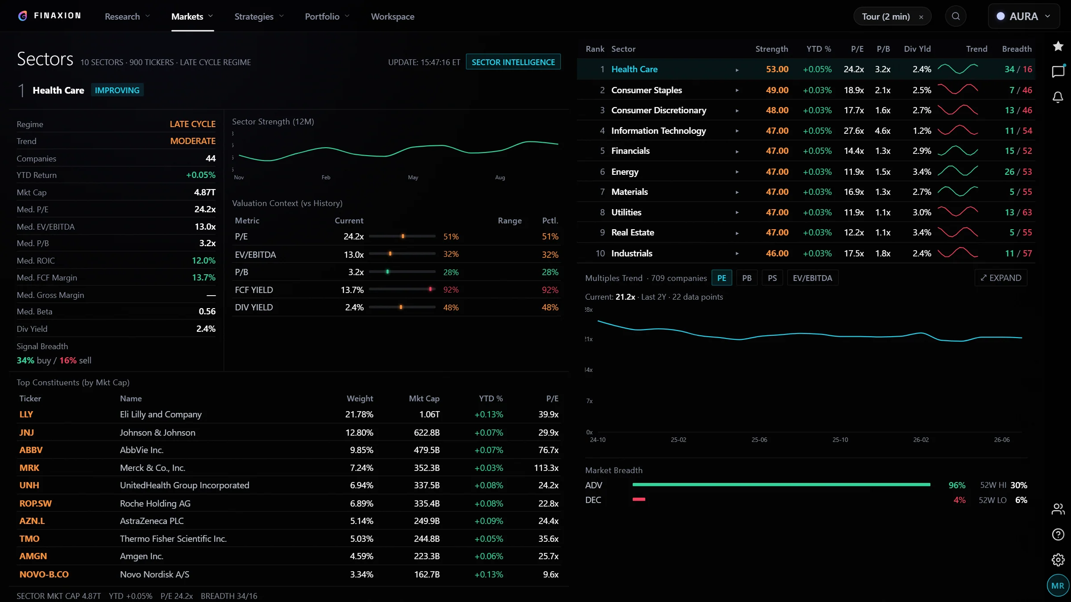Click the IMPROVING status badge
Screen dimensions: 1071x602
(x=117, y=90)
